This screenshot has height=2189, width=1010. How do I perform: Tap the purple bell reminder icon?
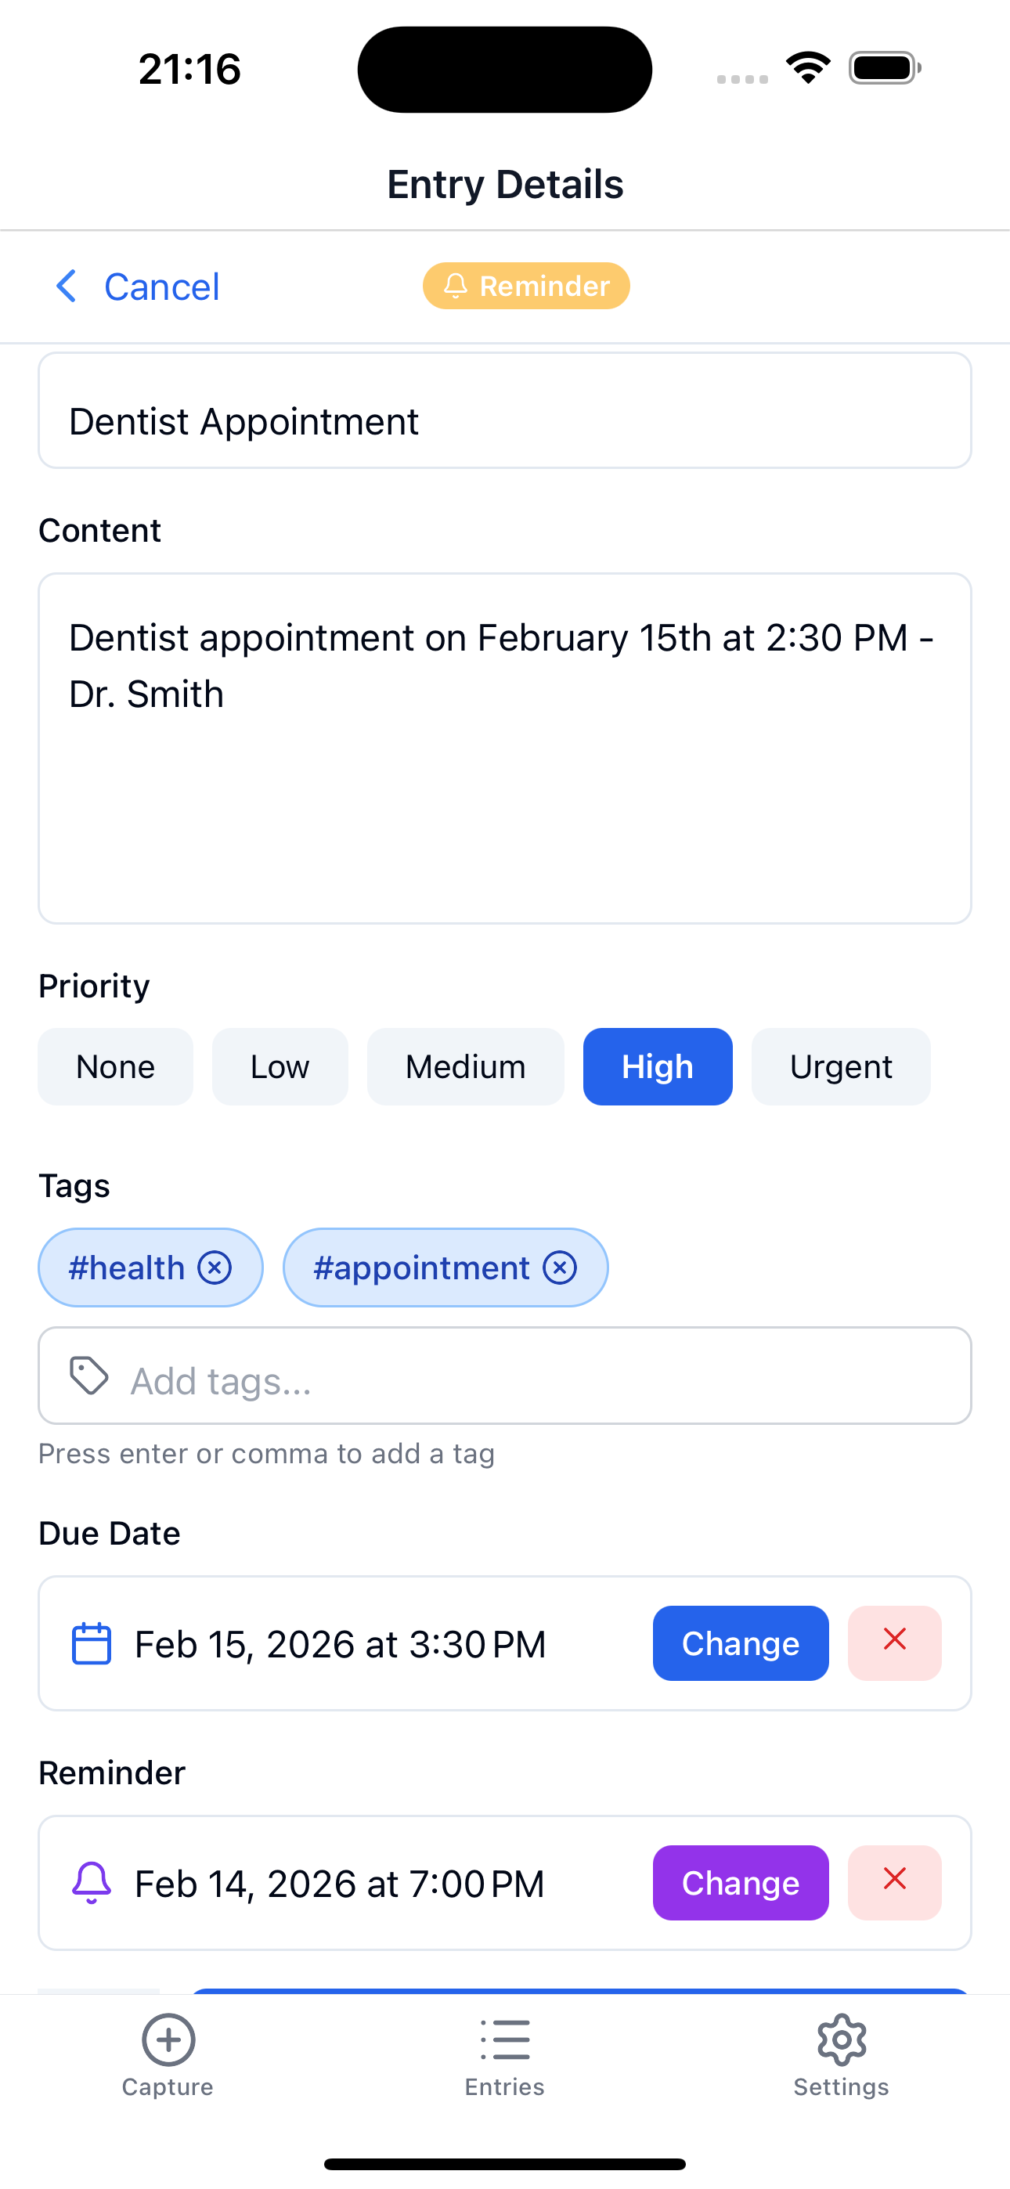[91, 1883]
